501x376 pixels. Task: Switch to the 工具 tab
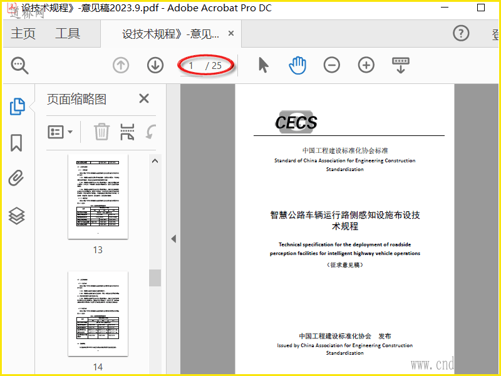click(68, 33)
